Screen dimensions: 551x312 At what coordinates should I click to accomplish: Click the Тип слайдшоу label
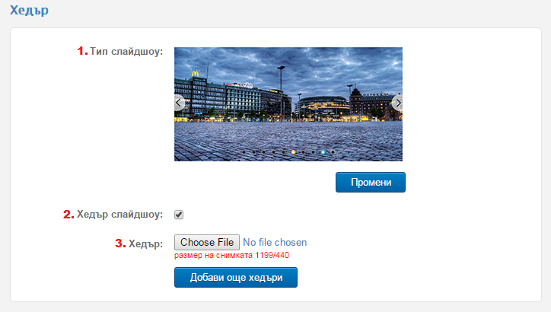point(126,51)
